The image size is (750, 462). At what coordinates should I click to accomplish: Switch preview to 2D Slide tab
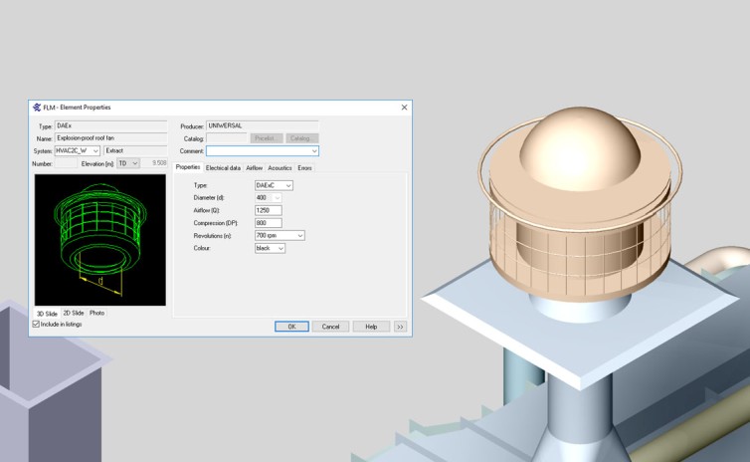[x=74, y=313]
